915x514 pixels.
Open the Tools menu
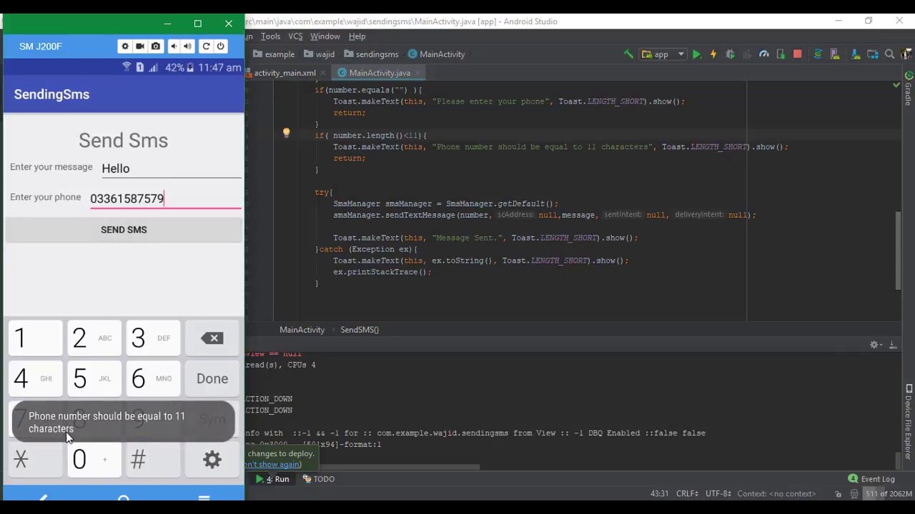click(x=270, y=36)
